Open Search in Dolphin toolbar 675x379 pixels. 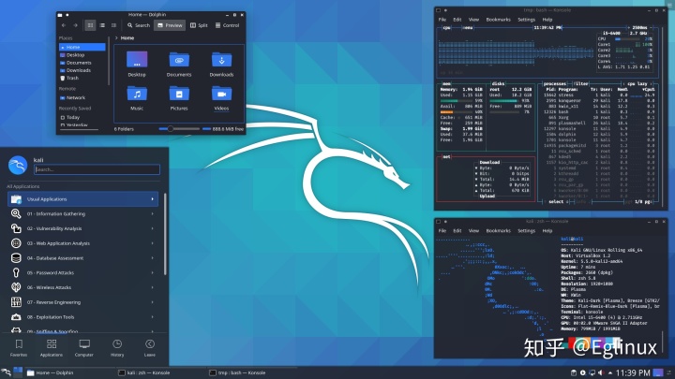click(139, 25)
